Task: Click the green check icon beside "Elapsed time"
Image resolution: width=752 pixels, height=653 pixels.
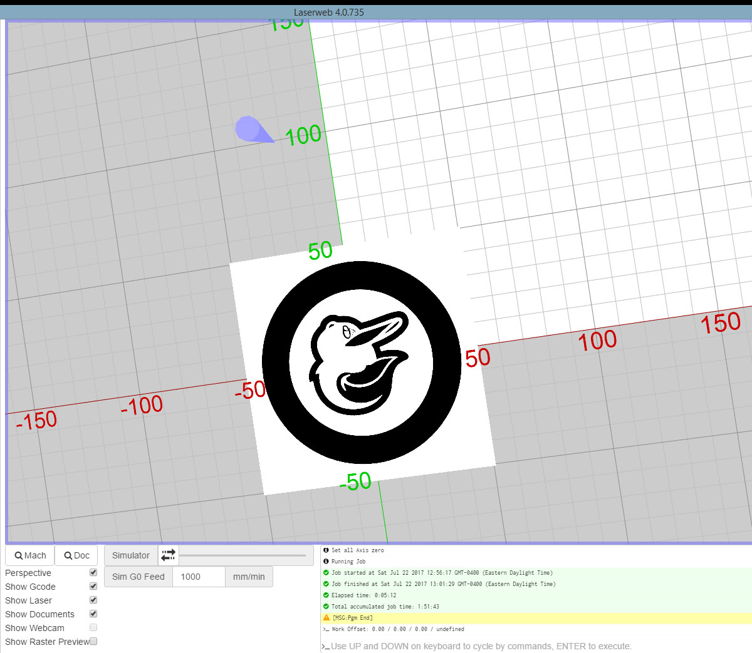Action: click(x=326, y=595)
